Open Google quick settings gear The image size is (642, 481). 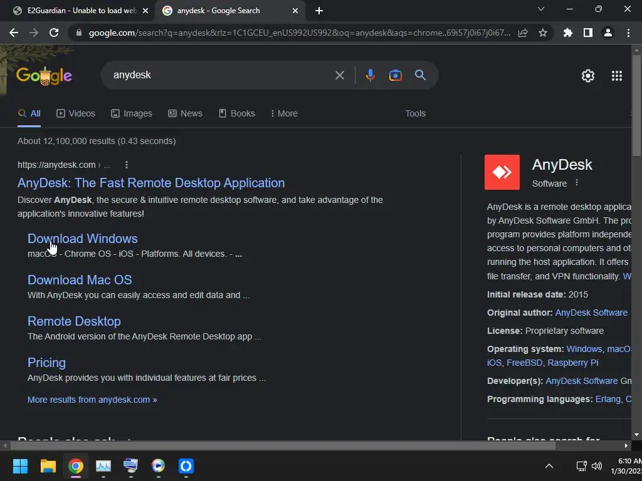tap(588, 76)
